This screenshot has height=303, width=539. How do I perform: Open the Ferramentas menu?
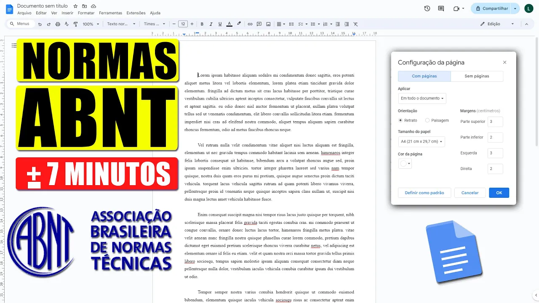pos(110,13)
